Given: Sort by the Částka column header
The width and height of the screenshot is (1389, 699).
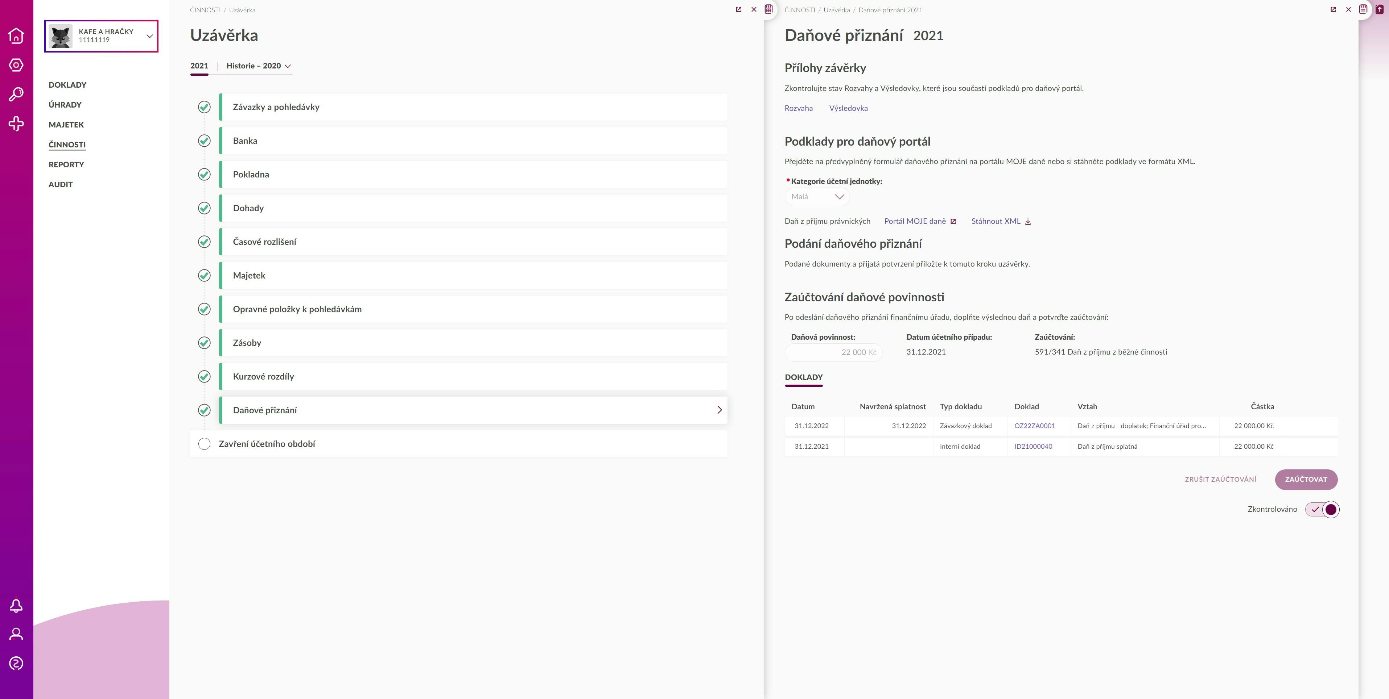Looking at the screenshot, I should (1262, 407).
